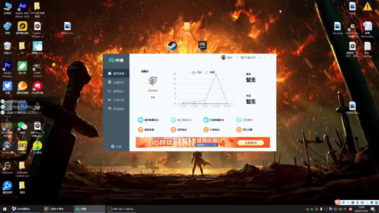Click the chart peak point at 11-22
The height and width of the screenshot is (213, 379).
click(x=217, y=74)
